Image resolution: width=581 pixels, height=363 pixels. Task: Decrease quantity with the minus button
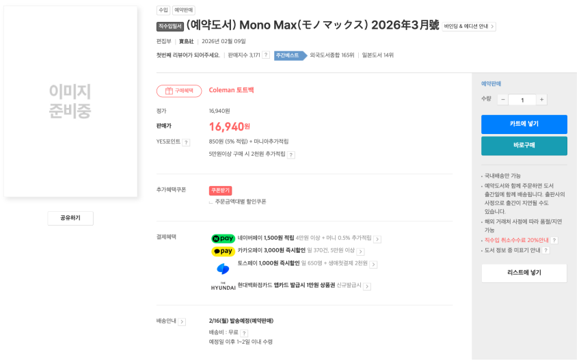503,100
